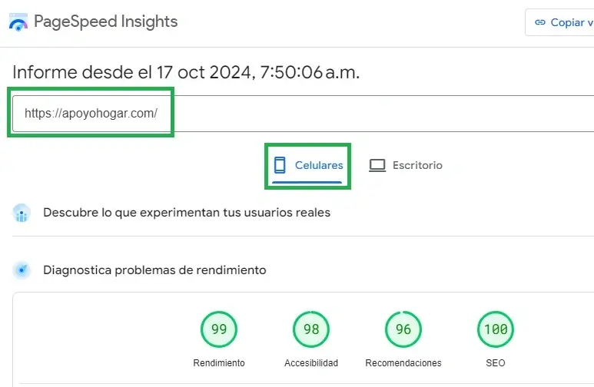The width and height of the screenshot is (594, 387).
Task: Click the SEO label
Action: 496,362
